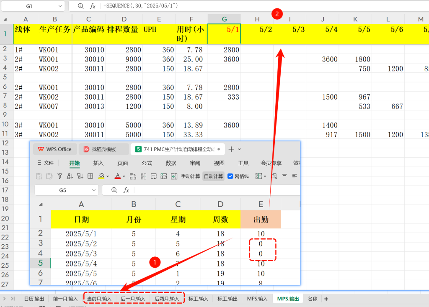Open the 会员专享 member tab
Image resolution: width=429 pixels, height=307 pixels.
coord(271,163)
